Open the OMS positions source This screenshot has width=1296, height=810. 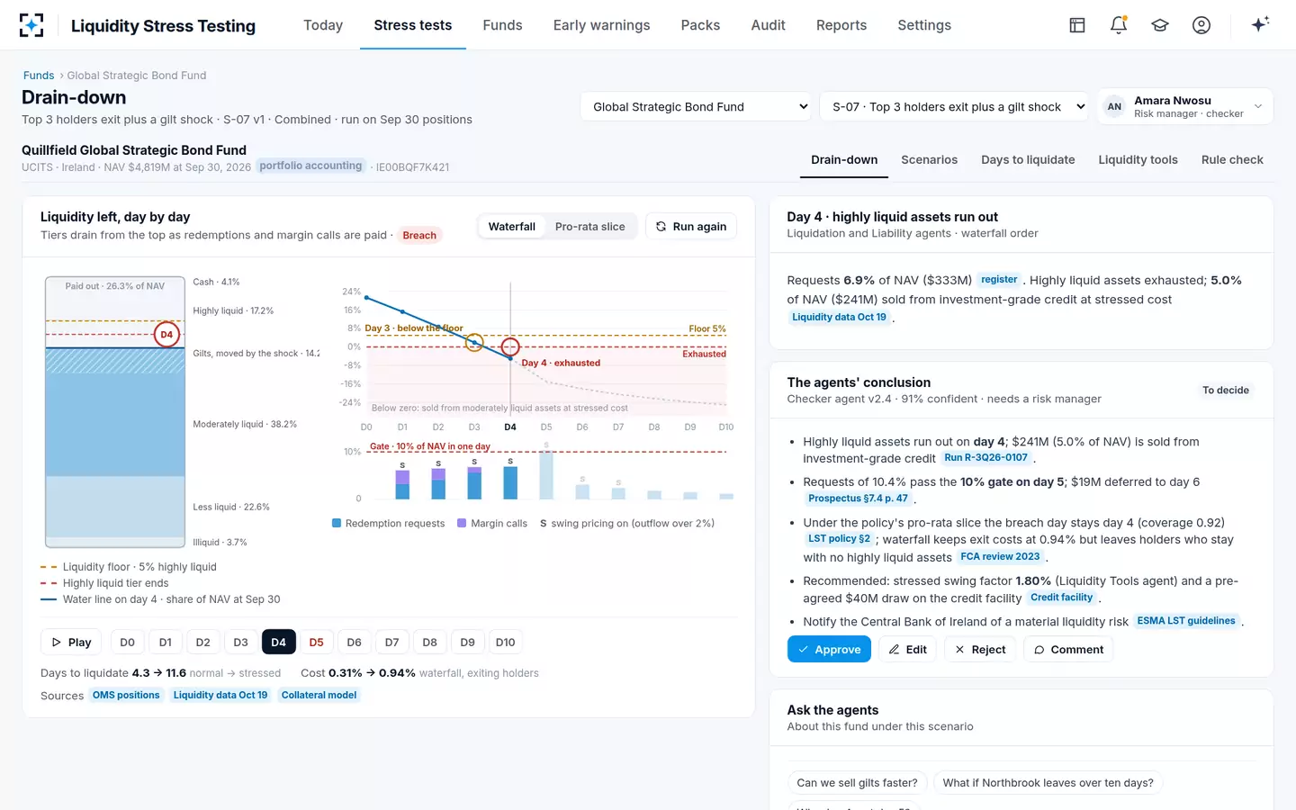pyautogui.click(x=126, y=696)
